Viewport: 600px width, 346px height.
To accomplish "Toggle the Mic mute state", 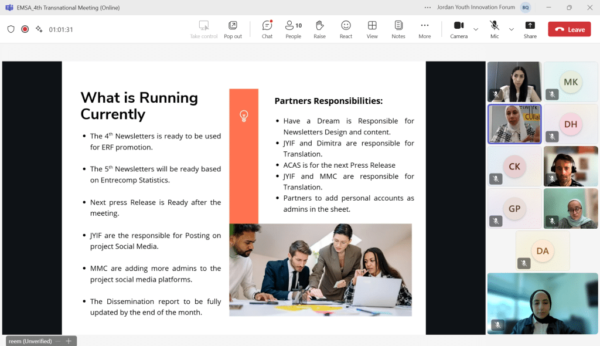I will 495,29.
